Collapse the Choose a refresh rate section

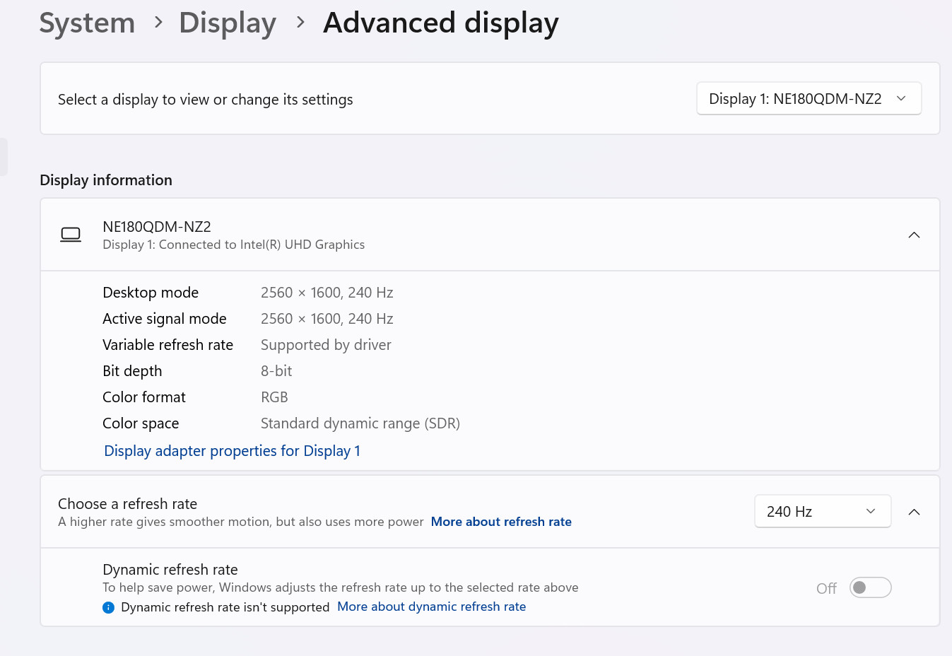pyautogui.click(x=914, y=512)
